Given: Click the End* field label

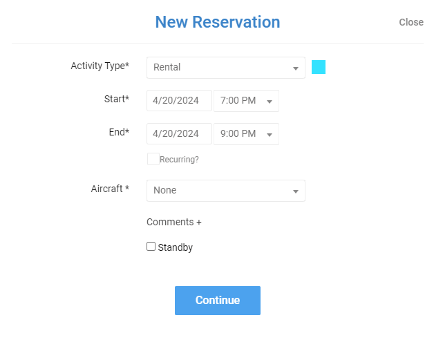Looking at the screenshot, I should pos(119,133).
